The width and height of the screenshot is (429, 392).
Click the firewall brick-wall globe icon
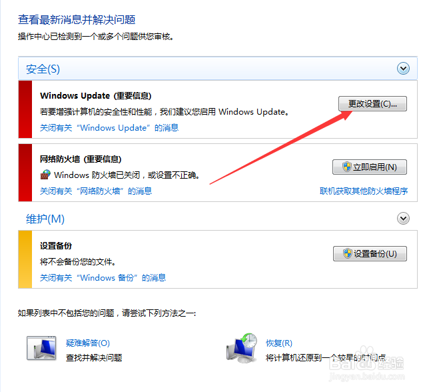click(x=45, y=175)
